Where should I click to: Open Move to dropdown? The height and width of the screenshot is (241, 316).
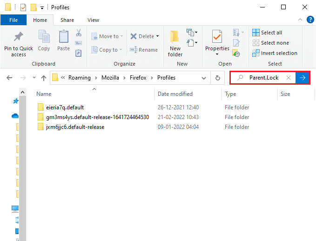[x=107, y=36]
